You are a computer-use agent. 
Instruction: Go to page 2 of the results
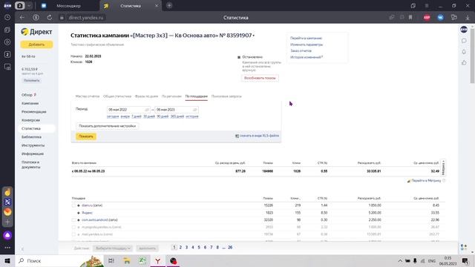point(180,247)
